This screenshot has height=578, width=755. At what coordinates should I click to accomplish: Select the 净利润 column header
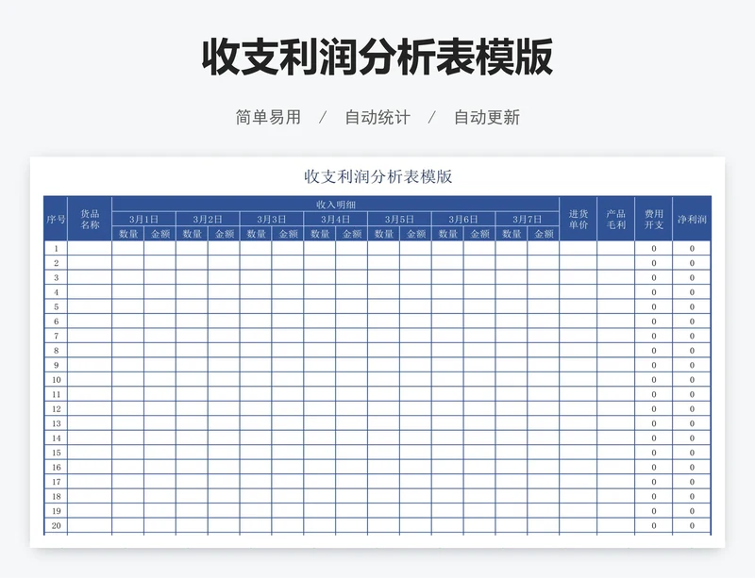(x=692, y=220)
